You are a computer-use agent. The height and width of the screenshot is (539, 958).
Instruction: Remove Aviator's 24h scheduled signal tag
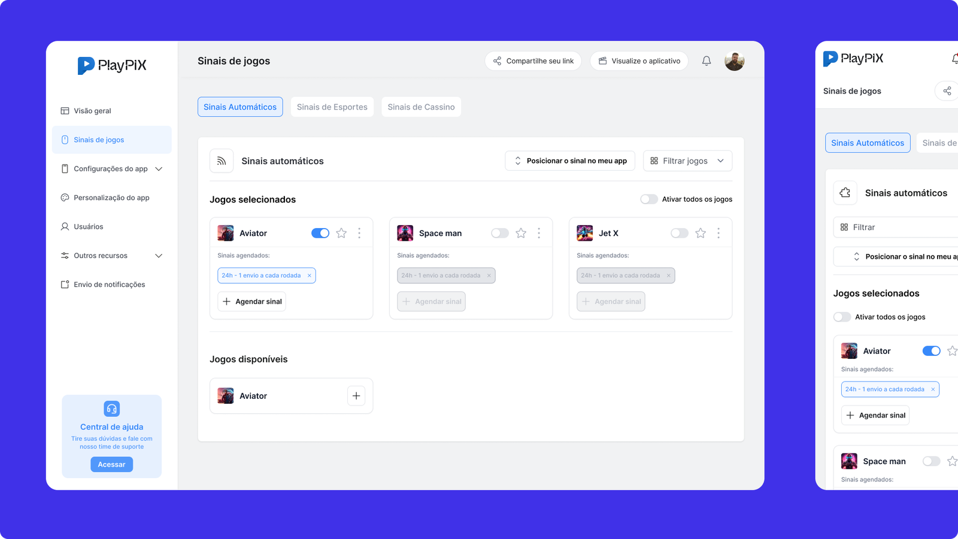(x=310, y=275)
